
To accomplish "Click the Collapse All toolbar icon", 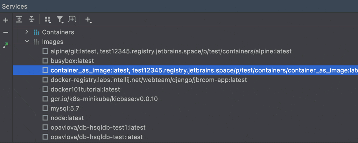I will tap(32, 19).
